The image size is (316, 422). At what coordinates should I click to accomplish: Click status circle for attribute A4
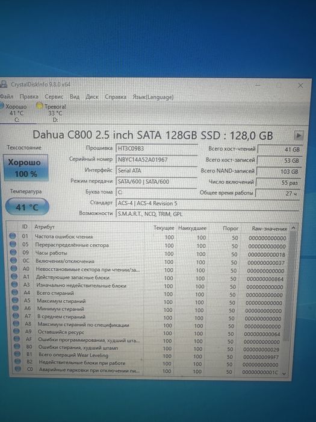pyautogui.click(x=15, y=292)
